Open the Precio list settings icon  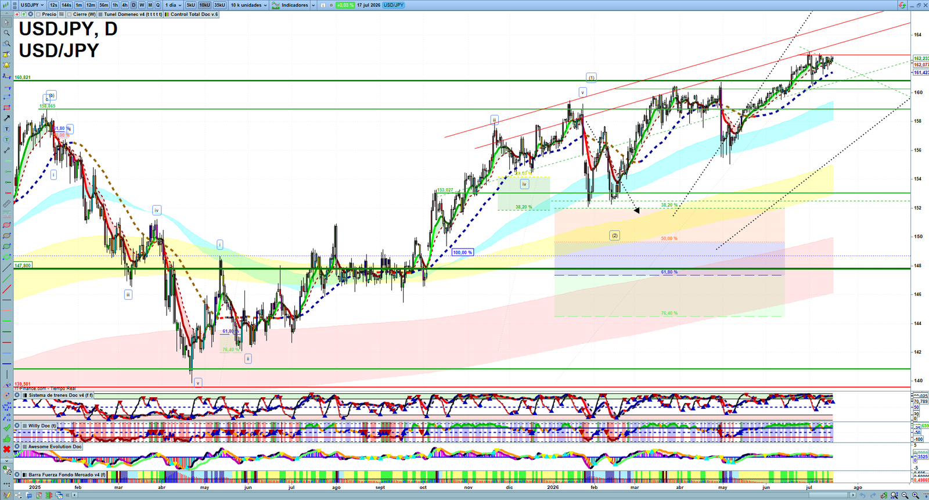tap(62, 14)
